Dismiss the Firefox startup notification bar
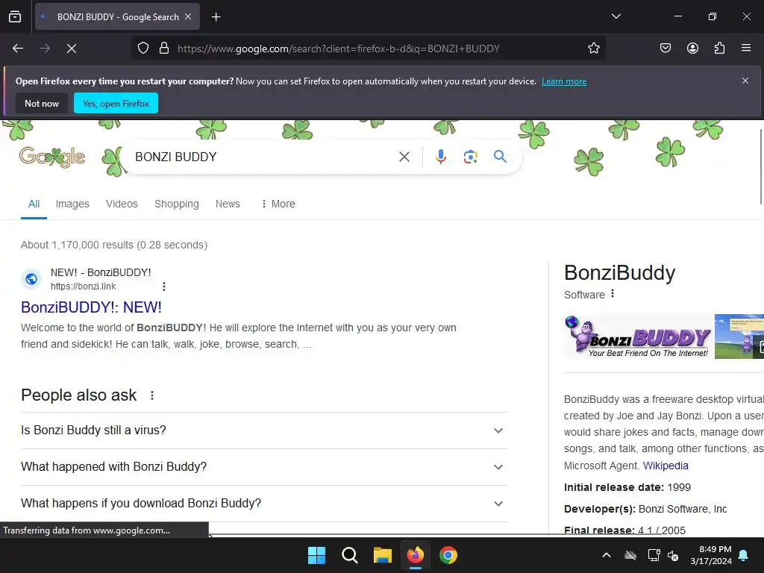This screenshot has width=764, height=573. (745, 81)
